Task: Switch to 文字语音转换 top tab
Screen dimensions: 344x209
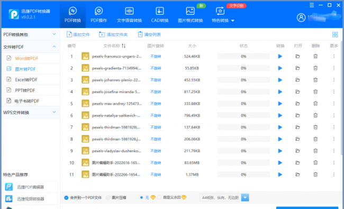Action: (129, 15)
